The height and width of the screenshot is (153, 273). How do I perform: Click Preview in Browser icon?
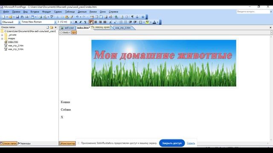pyautogui.click(x=45, y=17)
